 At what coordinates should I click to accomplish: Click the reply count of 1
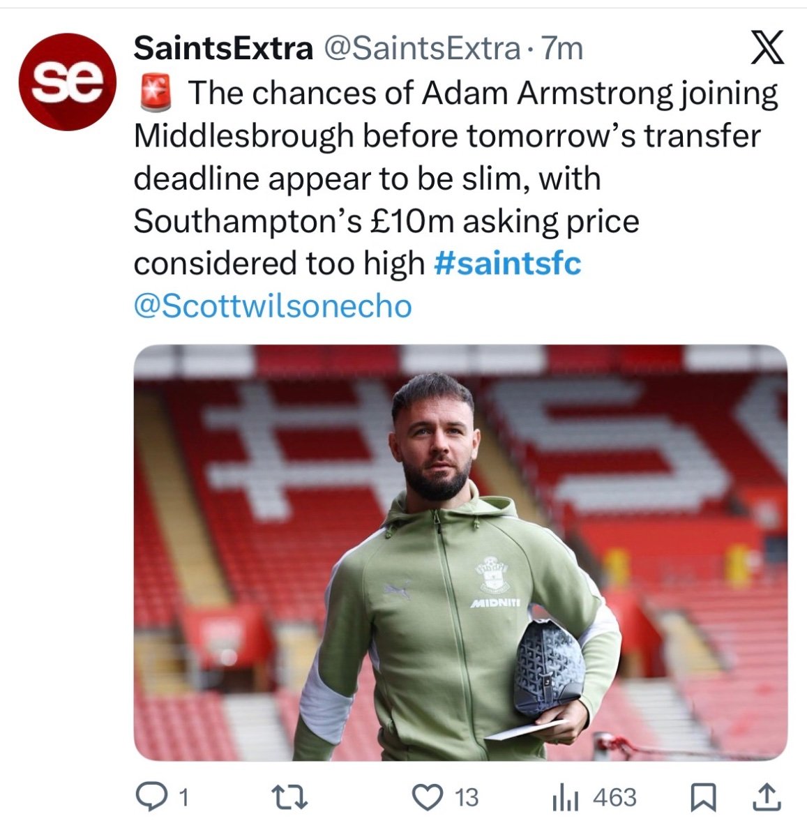(183, 797)
